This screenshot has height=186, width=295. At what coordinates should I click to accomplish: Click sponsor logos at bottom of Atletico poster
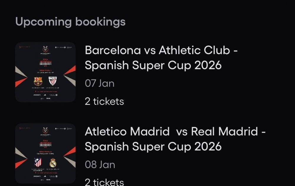pyautogui.click(x=45, y=176)
